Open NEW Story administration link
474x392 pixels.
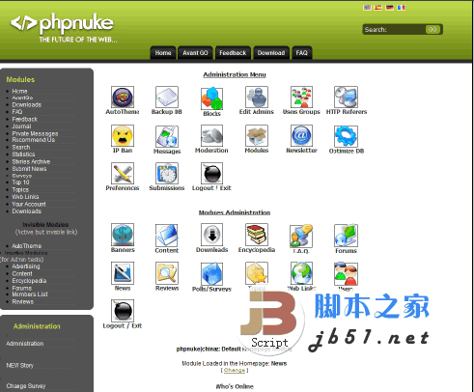(x=20, y=366)
